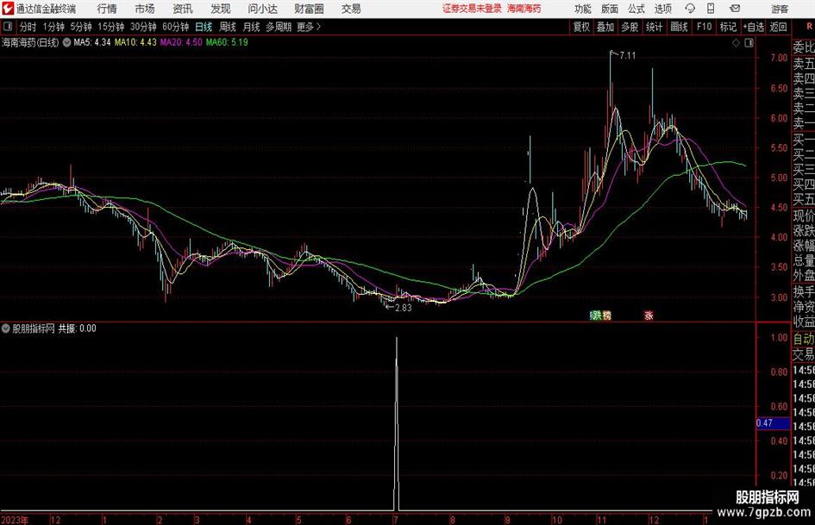This screenshot has width=815, height=525.
Task: Switch to 1分钟 period
Action: [53, 27]
